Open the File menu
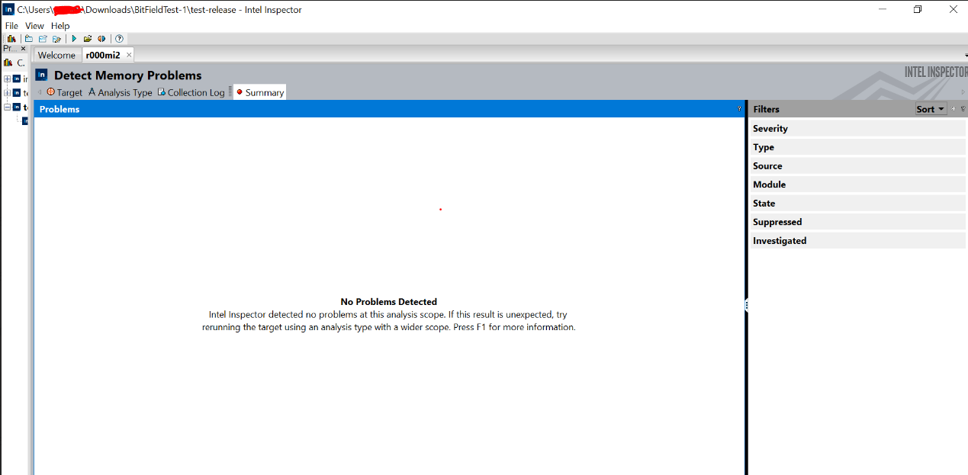Screen dimensions: 968x475 11,25
